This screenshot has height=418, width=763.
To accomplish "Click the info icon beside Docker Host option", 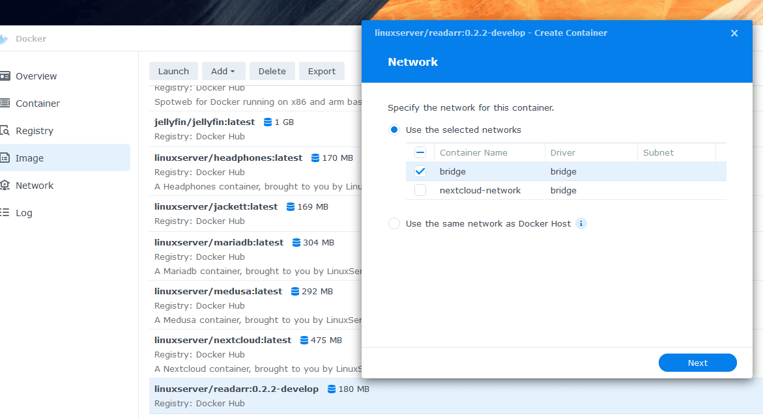I will (581, 223).
